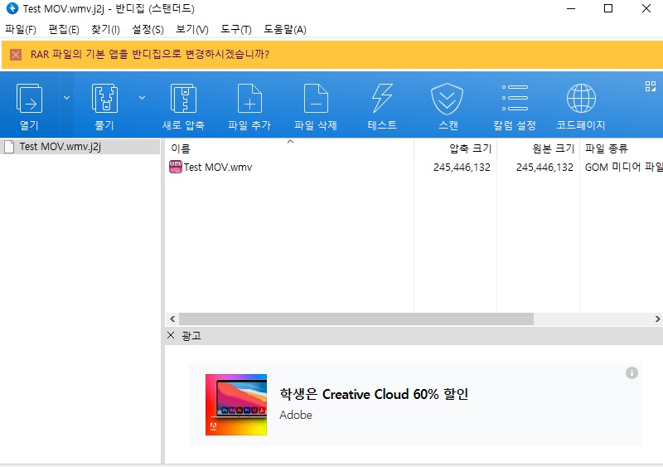Select the Test MOV.wmv file row
Viewport: 663px width, 467px height.
(413, 168)
